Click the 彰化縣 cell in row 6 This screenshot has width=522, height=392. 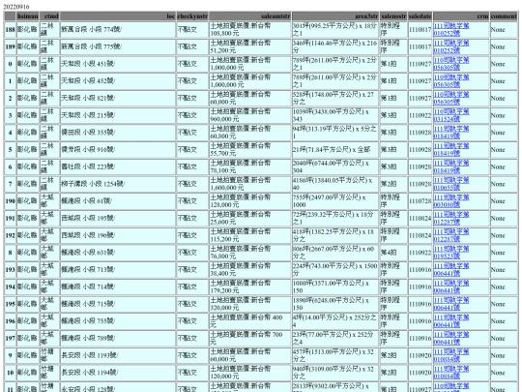(28, 167)
